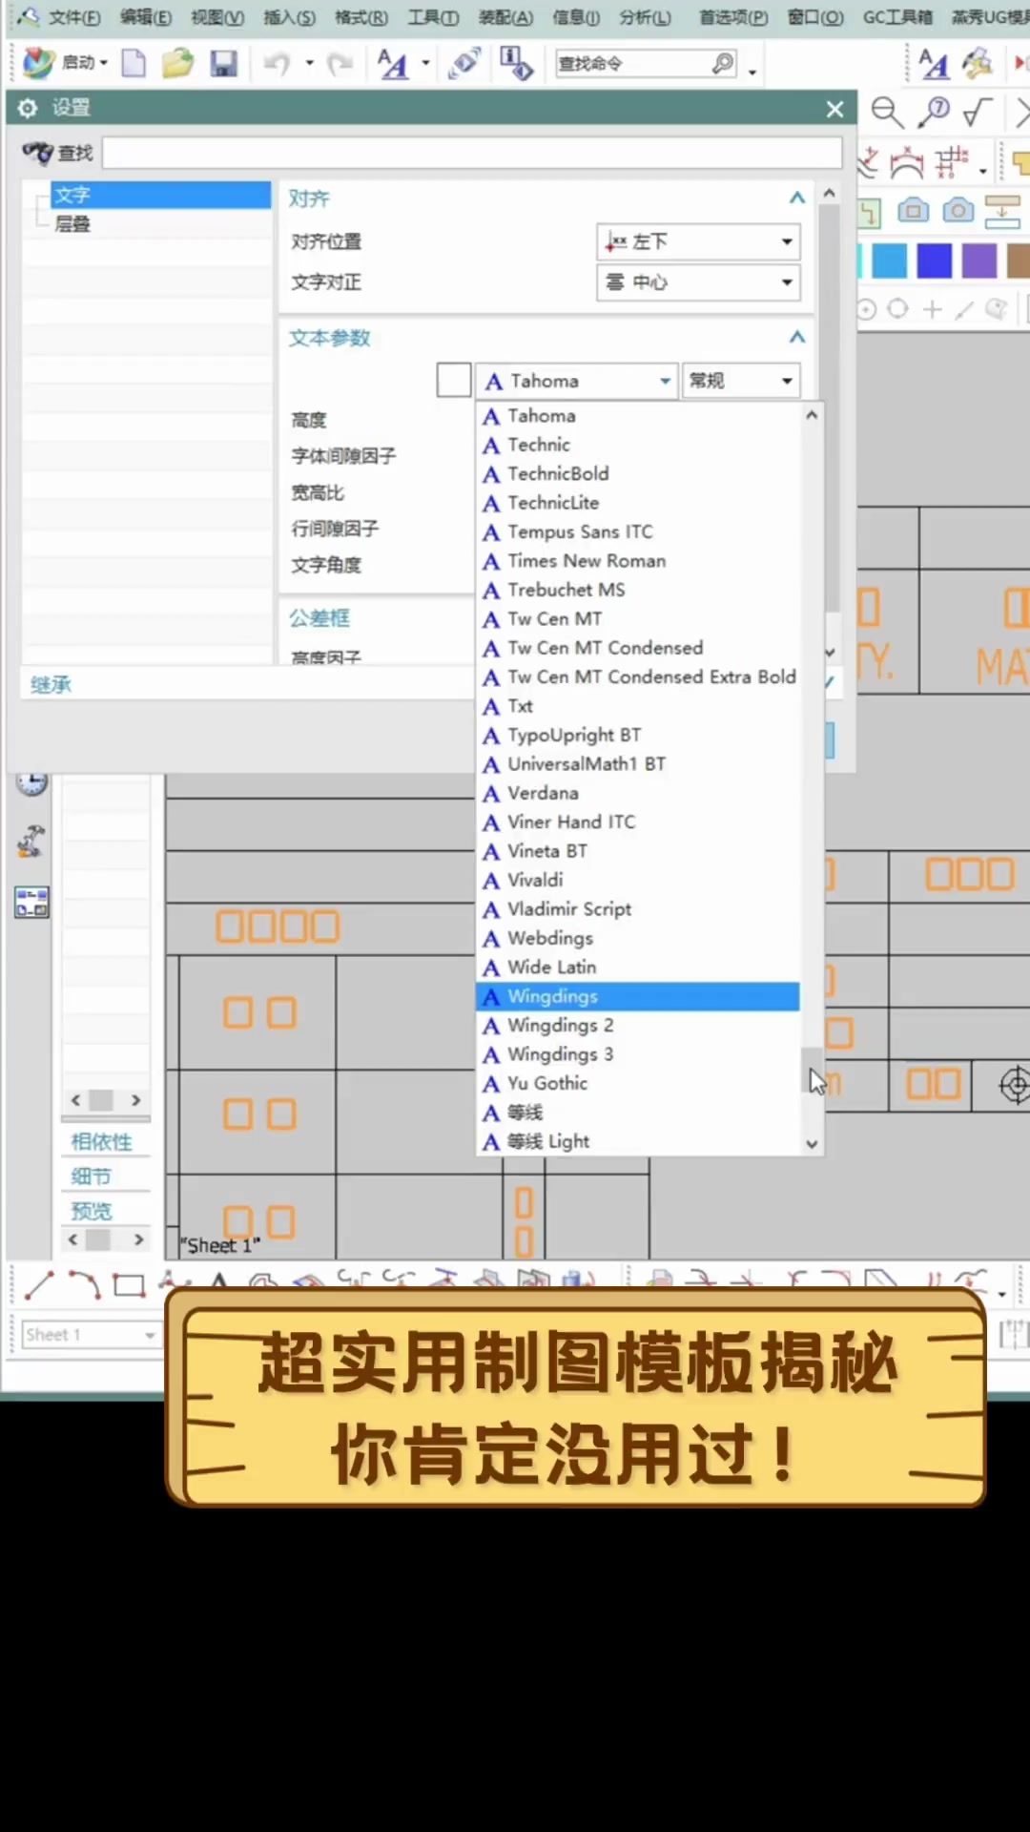
Task: Click the New file icon
Action: click(134, 63)
